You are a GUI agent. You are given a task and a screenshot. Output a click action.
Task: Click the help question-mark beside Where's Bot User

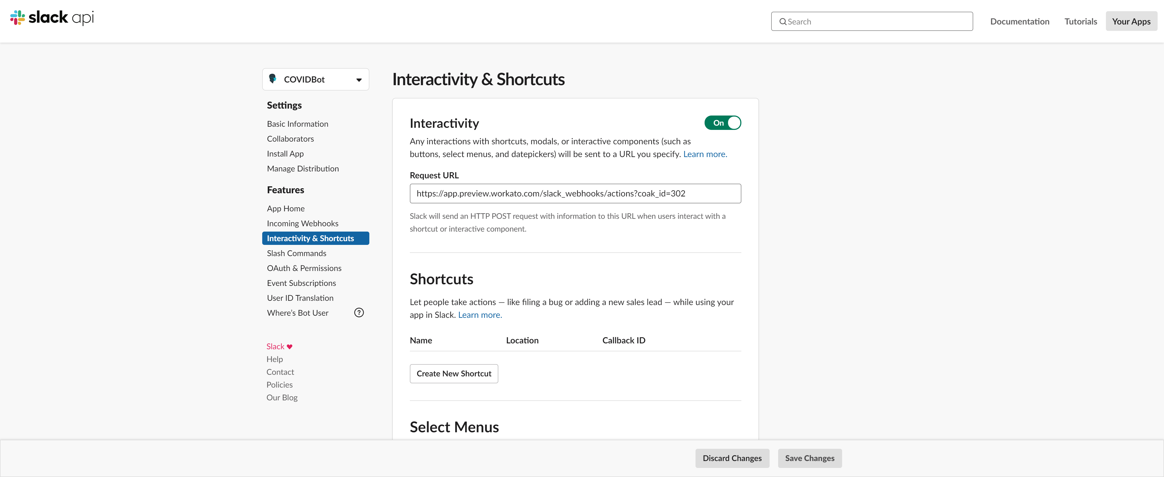pyautogui.click(x=359, y=312)
